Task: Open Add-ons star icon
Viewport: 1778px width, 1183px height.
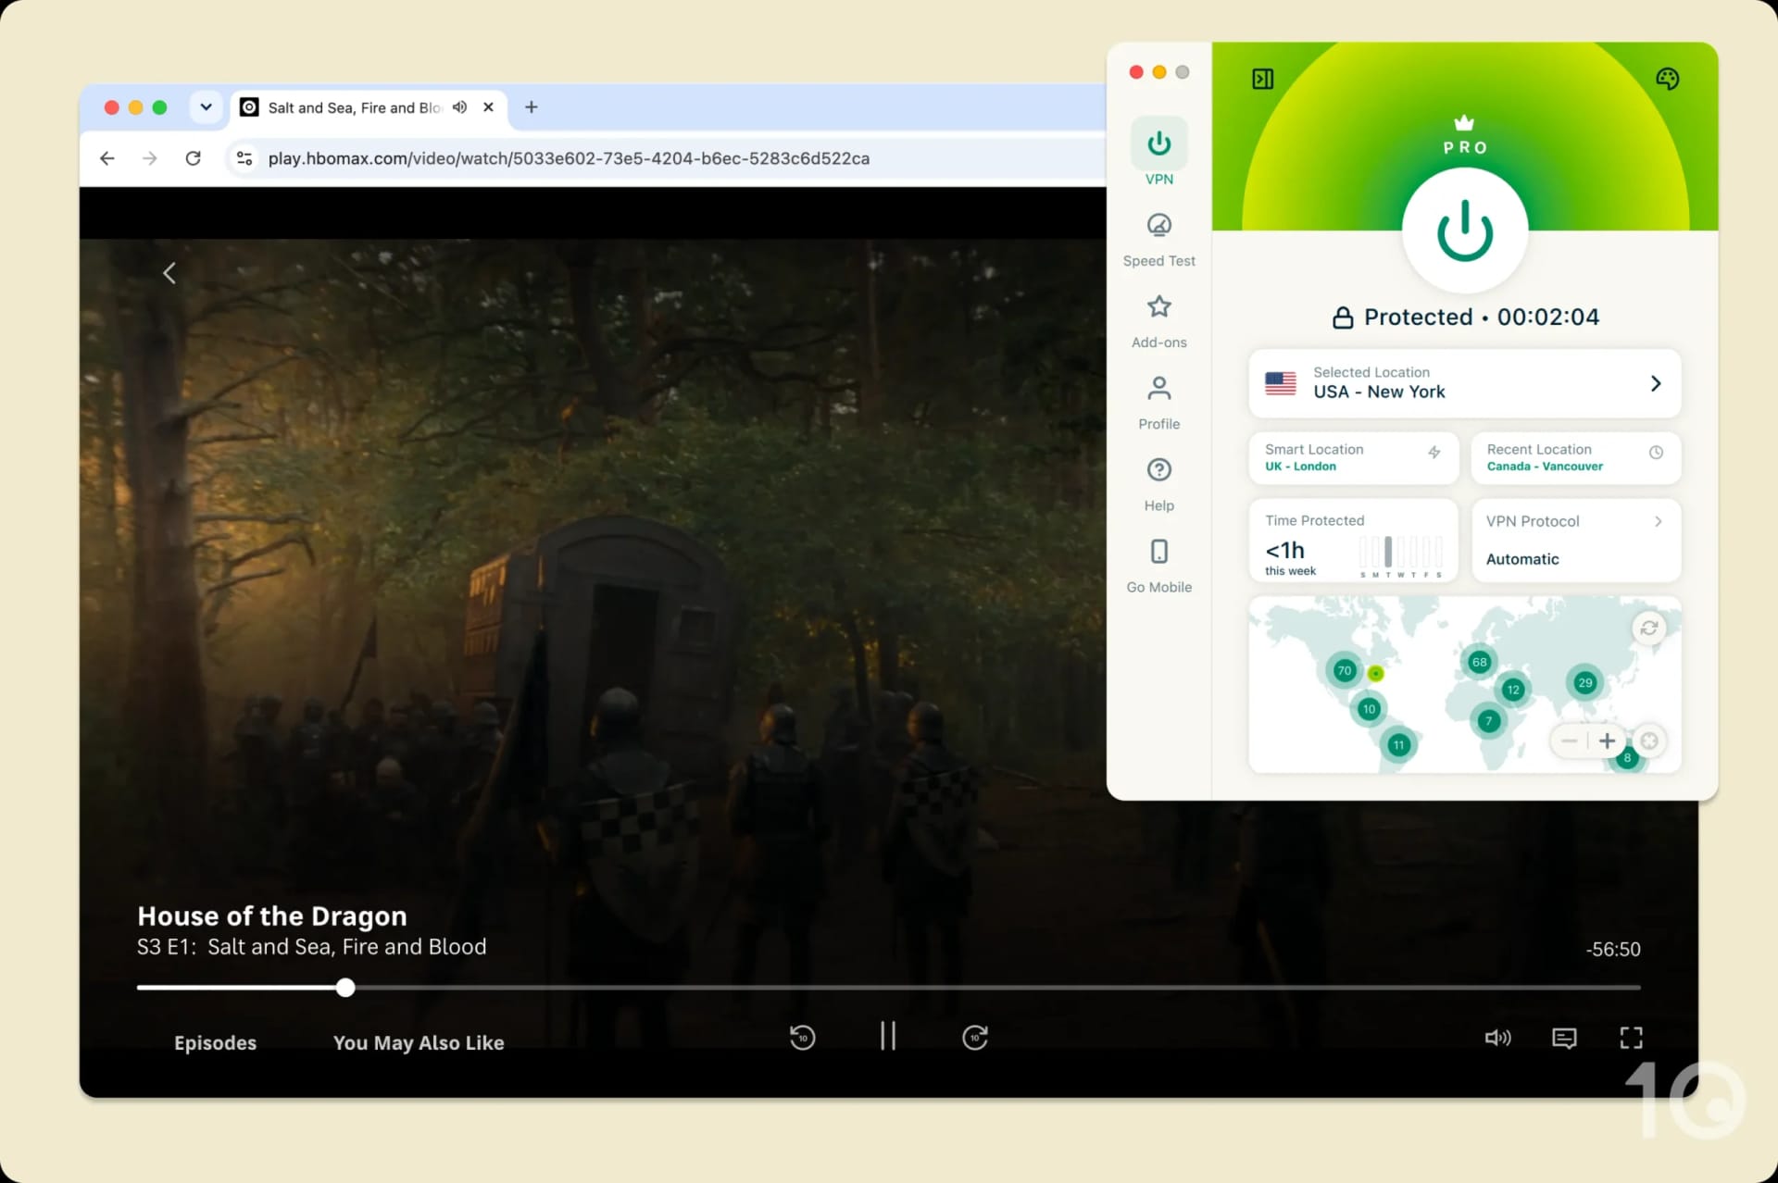Action: [1158, 306]
